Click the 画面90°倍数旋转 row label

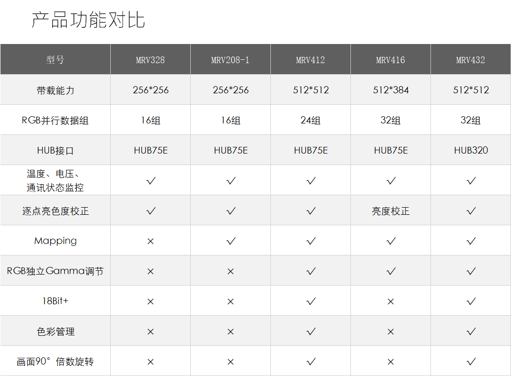[55, 361]
